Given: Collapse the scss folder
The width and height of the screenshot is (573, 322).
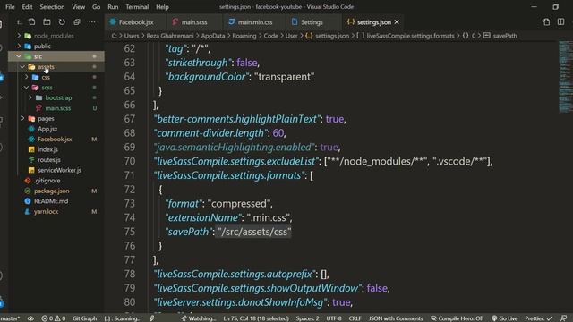Looking at the screenshot, I should pyautogui.click(x=47, y=88).
